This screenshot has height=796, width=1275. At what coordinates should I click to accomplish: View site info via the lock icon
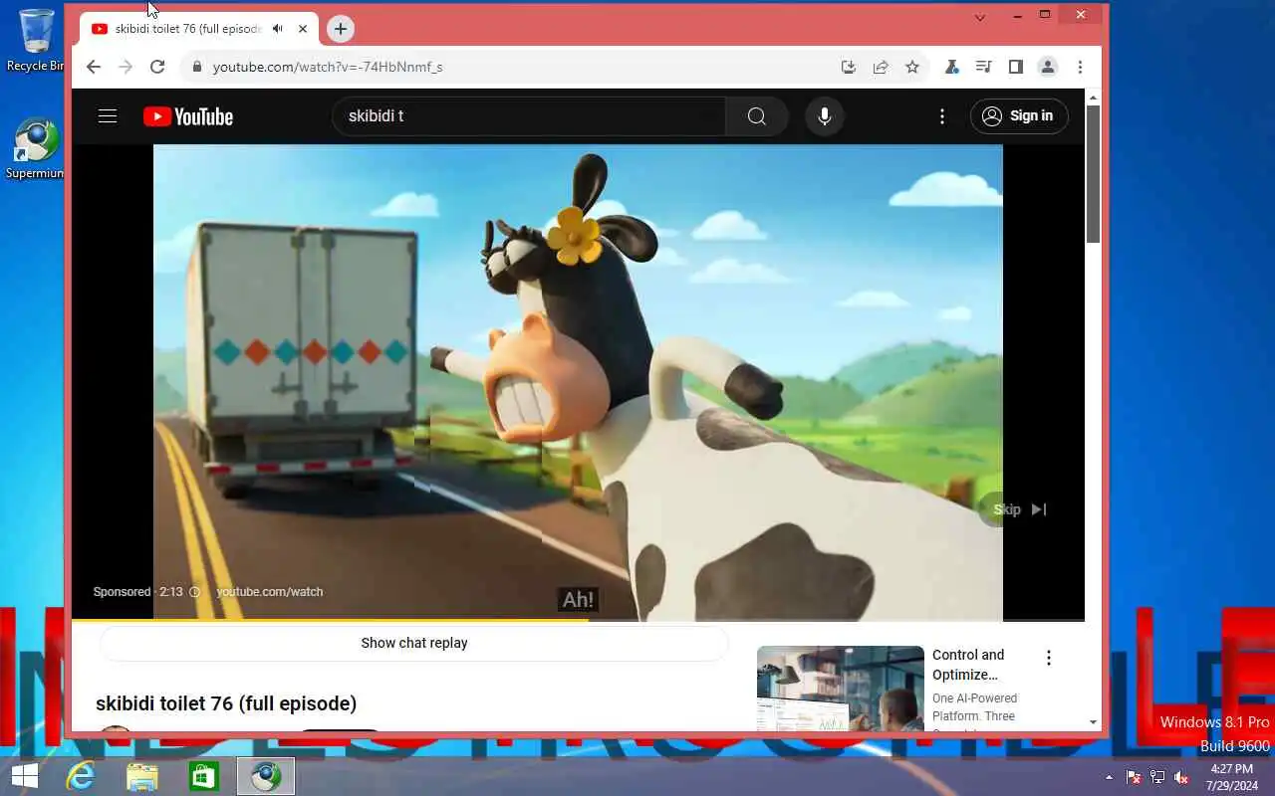[196, 67]
